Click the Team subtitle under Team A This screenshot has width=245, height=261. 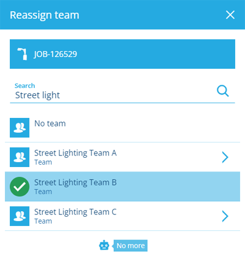[43, 162]
